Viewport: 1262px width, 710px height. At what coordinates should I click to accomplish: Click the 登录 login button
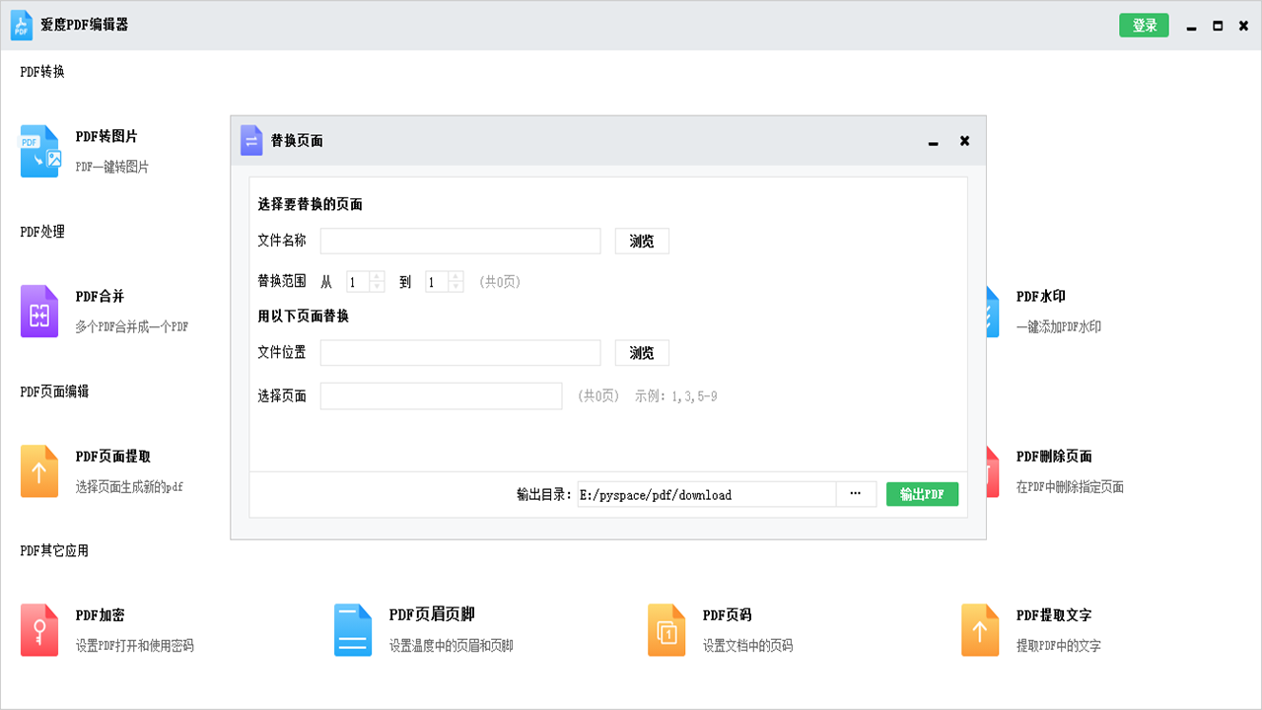(1144, 25)
